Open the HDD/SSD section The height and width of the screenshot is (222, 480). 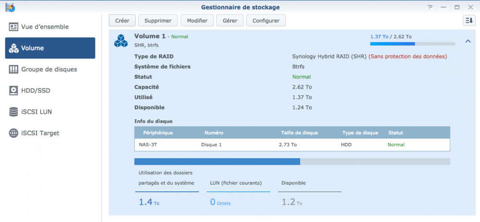50,91
